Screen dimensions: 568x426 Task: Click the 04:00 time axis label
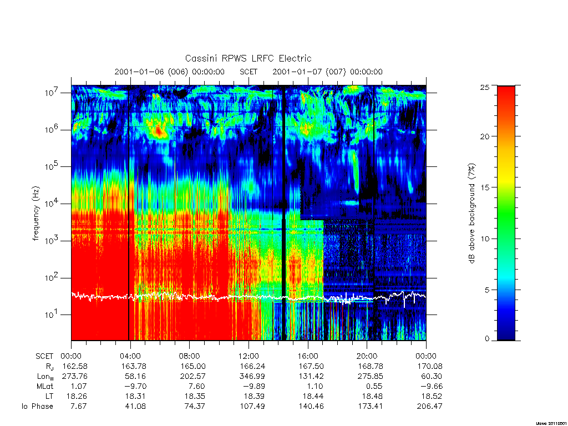pyautogui.click(x=130, y=356)
